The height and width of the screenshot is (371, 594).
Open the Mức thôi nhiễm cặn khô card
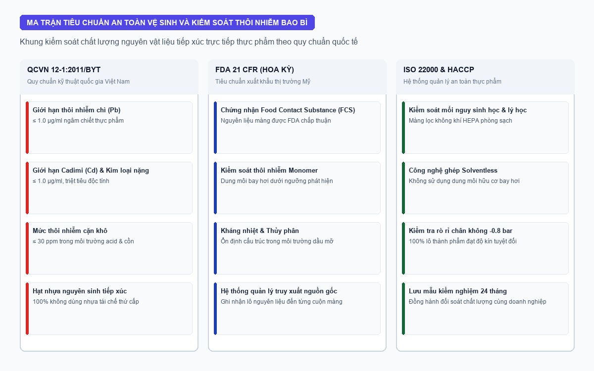coord(109,248)
